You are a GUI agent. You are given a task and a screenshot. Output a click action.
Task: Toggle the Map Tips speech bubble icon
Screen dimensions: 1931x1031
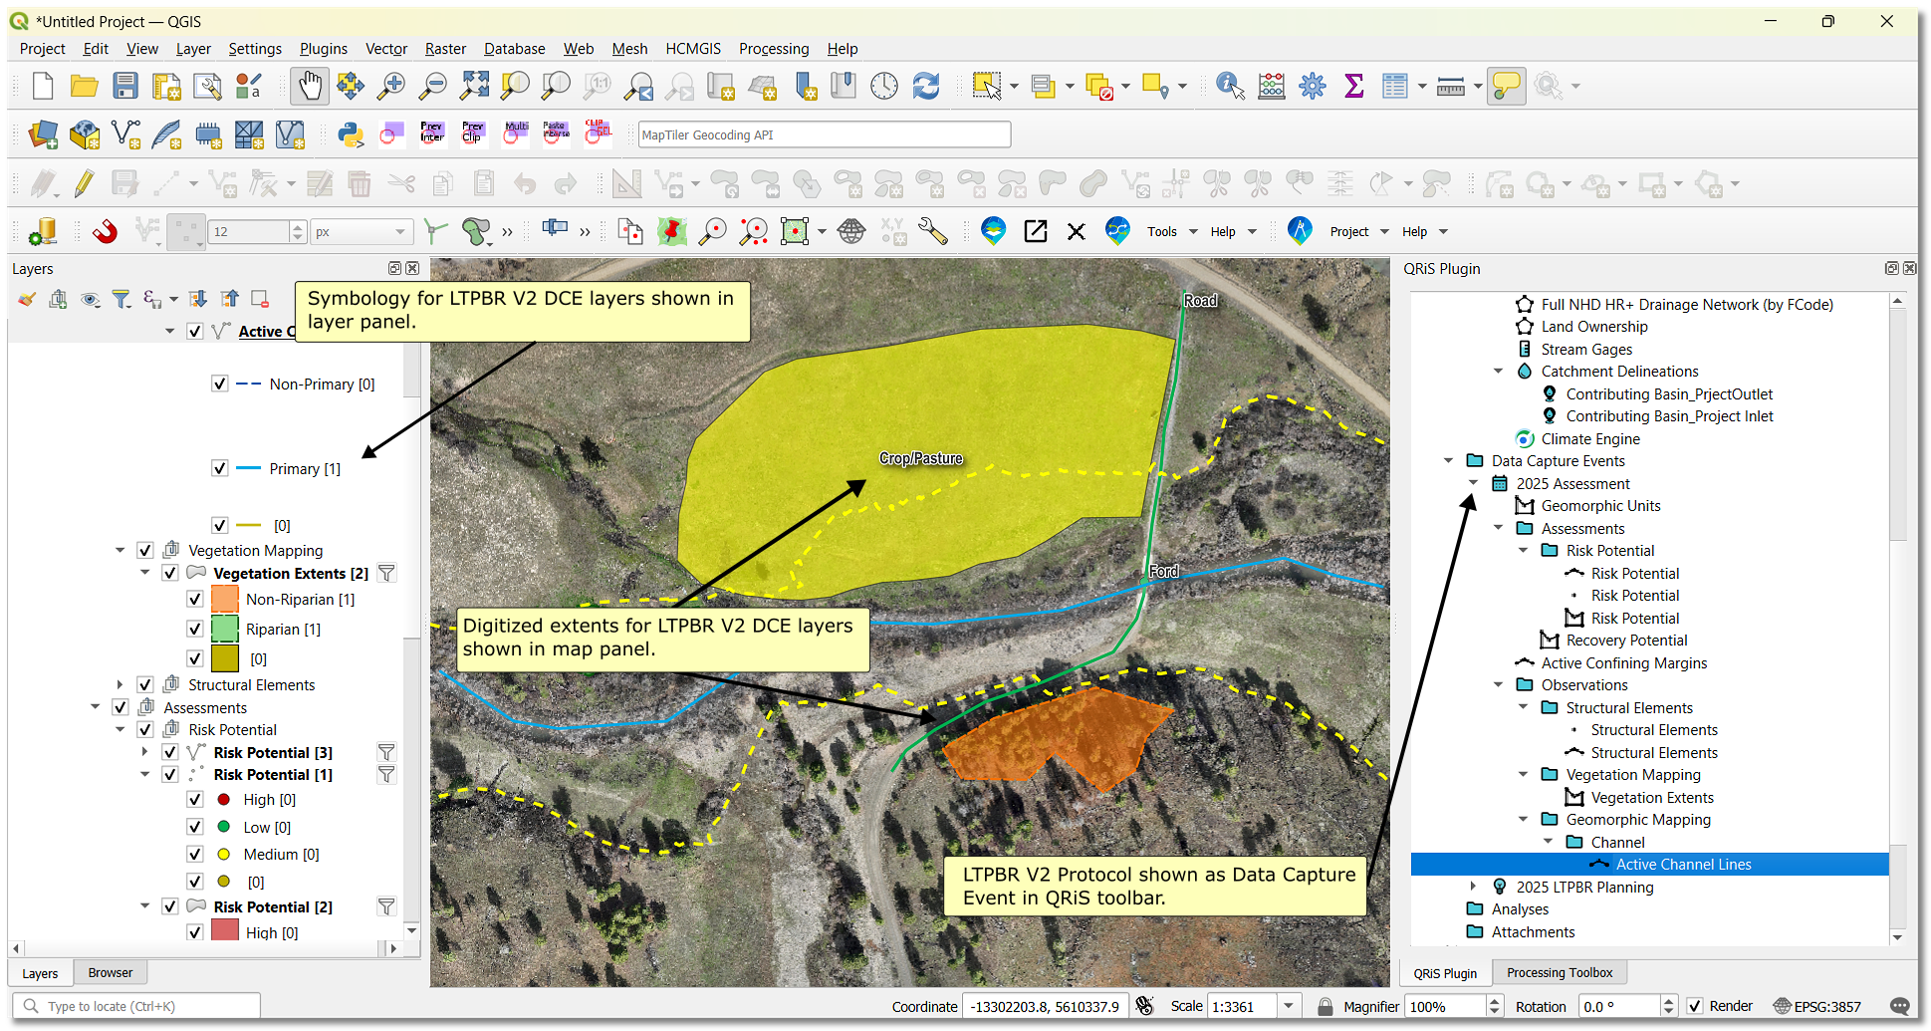tap(1506, 87)
